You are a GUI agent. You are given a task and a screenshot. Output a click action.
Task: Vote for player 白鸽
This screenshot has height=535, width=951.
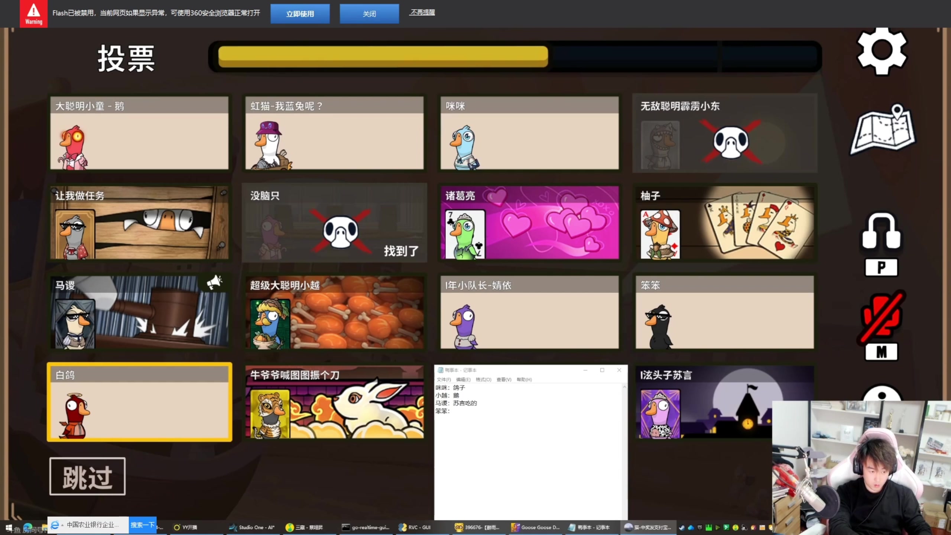tap(139, 402)
